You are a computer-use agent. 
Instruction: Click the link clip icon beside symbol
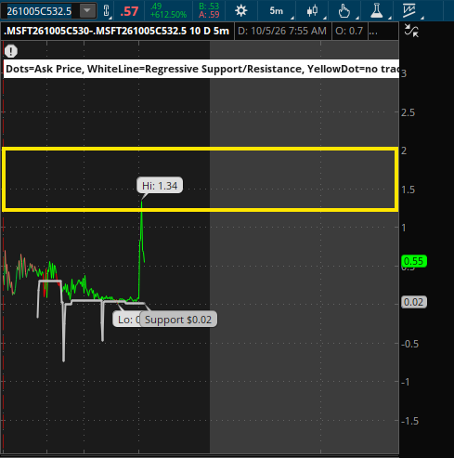106,11
